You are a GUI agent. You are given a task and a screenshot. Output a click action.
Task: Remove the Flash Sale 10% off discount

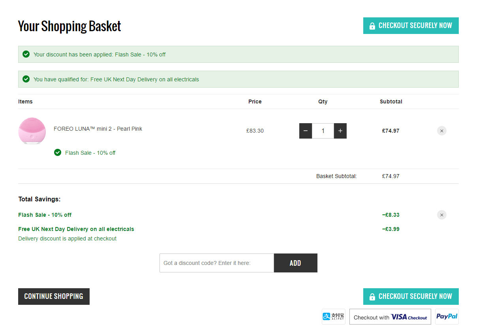coord(442,215)
